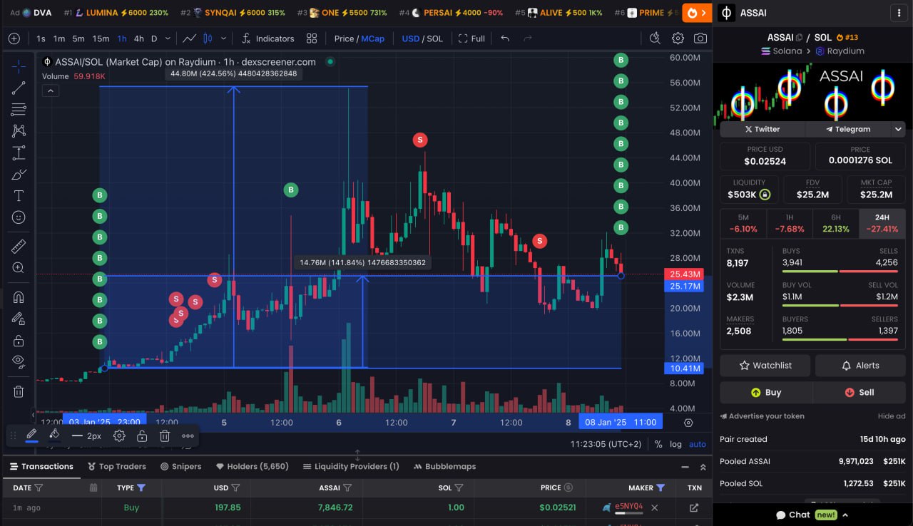This screenshot has width=913, height=526.
Task: Toggle auto scale mode
Action: (697, 444)
